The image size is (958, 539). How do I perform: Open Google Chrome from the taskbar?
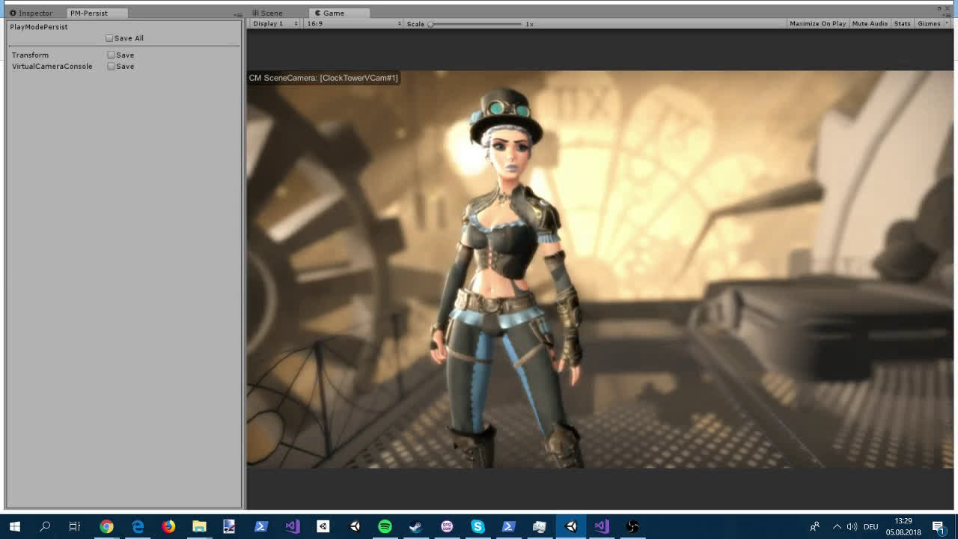(106, 526)
